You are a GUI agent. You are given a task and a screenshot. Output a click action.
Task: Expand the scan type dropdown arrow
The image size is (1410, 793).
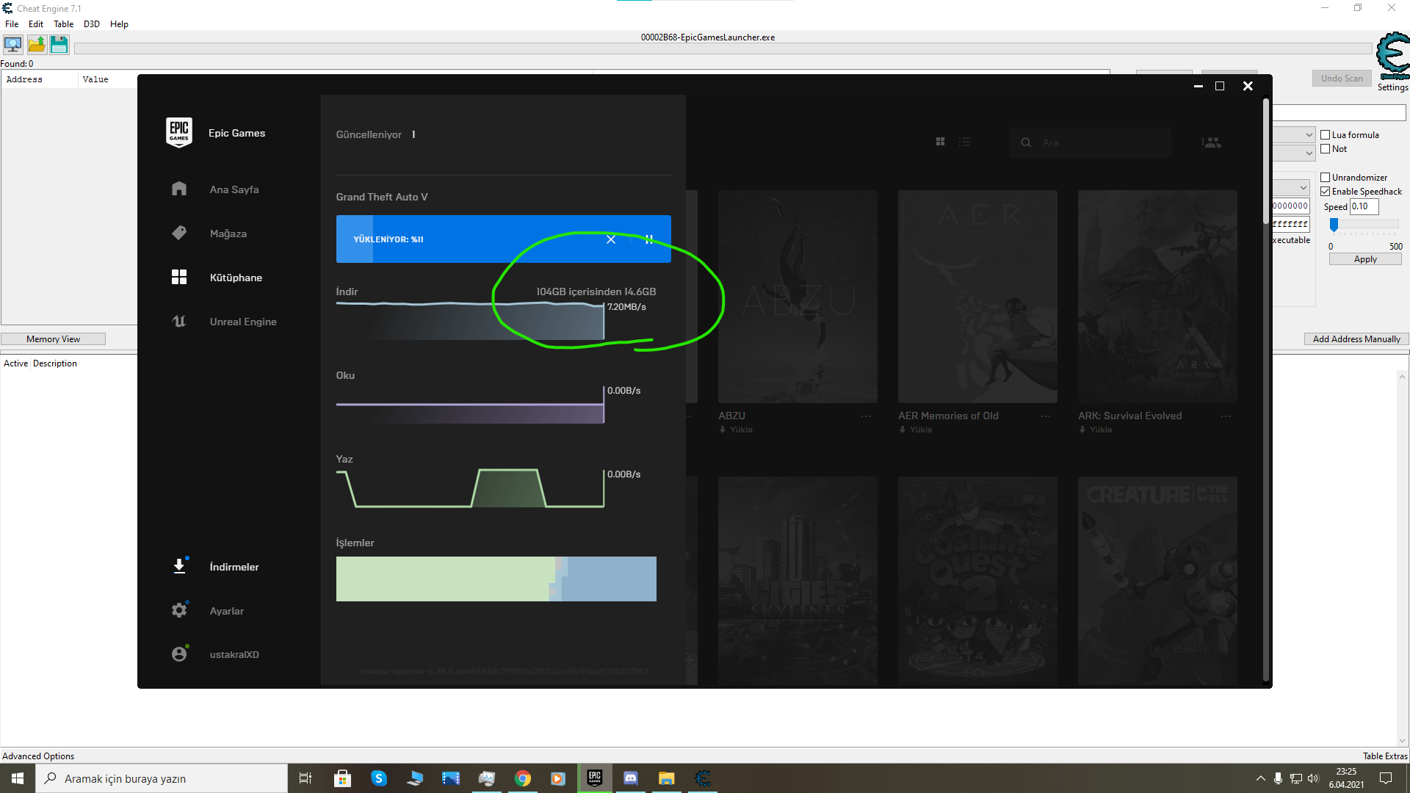point(1309,135)
